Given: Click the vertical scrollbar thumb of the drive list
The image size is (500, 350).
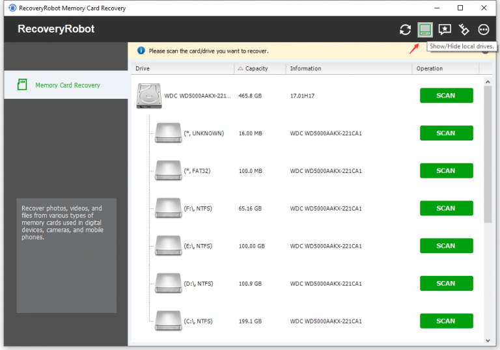Looking at the screenshot, I should (488, 154).
